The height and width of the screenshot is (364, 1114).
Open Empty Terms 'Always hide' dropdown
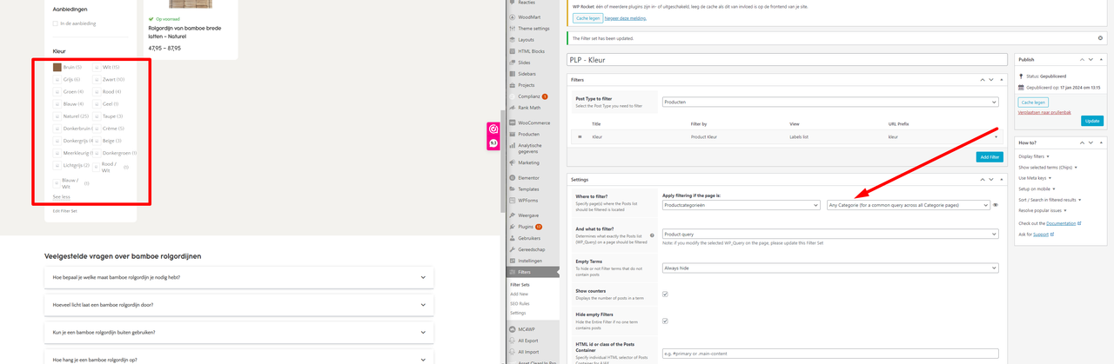coord(830,268)
